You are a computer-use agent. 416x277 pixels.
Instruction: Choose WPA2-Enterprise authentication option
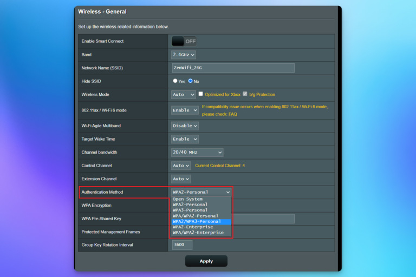tap(201, 227)
